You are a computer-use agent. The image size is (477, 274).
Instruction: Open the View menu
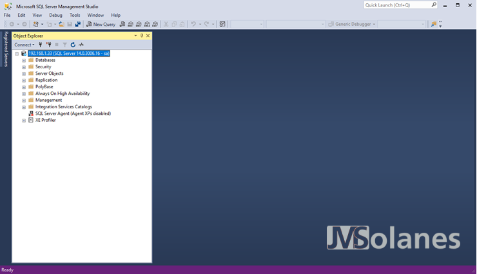[x=37, y=15]
